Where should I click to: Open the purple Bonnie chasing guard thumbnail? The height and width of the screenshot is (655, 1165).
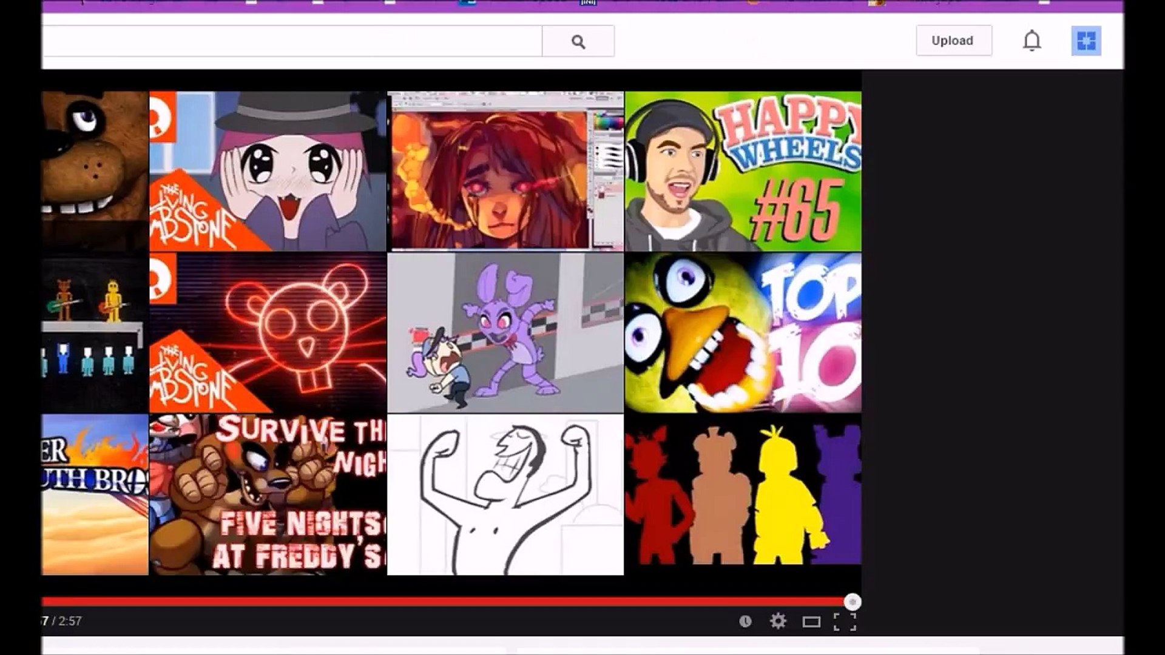(x=505, y=332)
